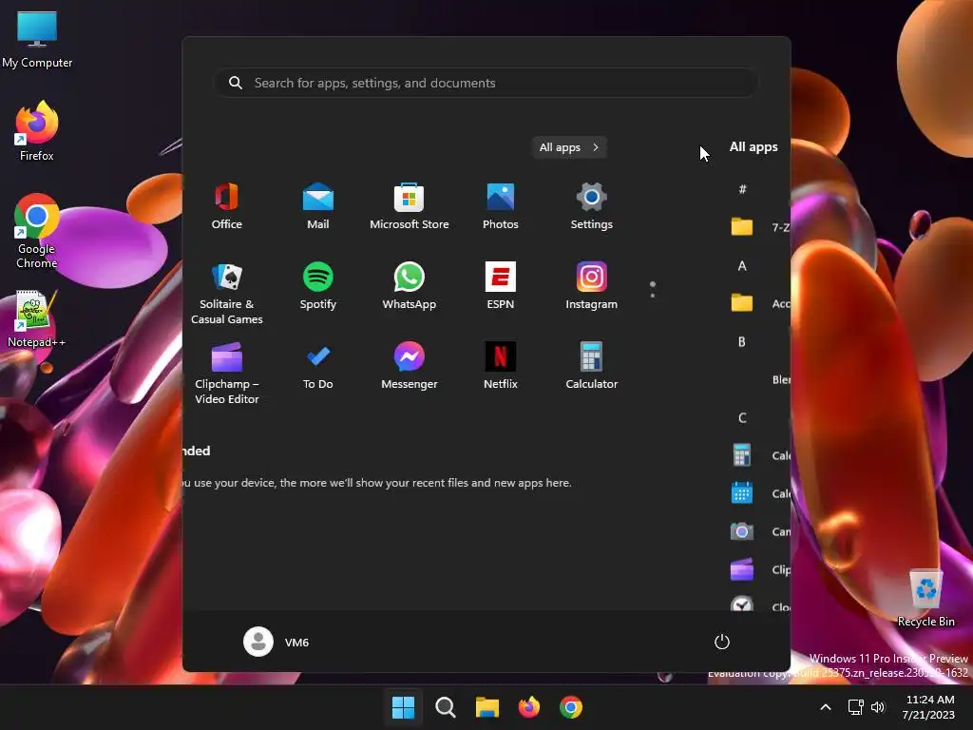Open Spotify from pinned apps

point(317,286)
